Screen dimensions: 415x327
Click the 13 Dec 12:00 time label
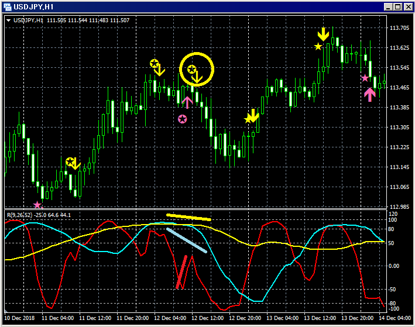coord(320,318)
